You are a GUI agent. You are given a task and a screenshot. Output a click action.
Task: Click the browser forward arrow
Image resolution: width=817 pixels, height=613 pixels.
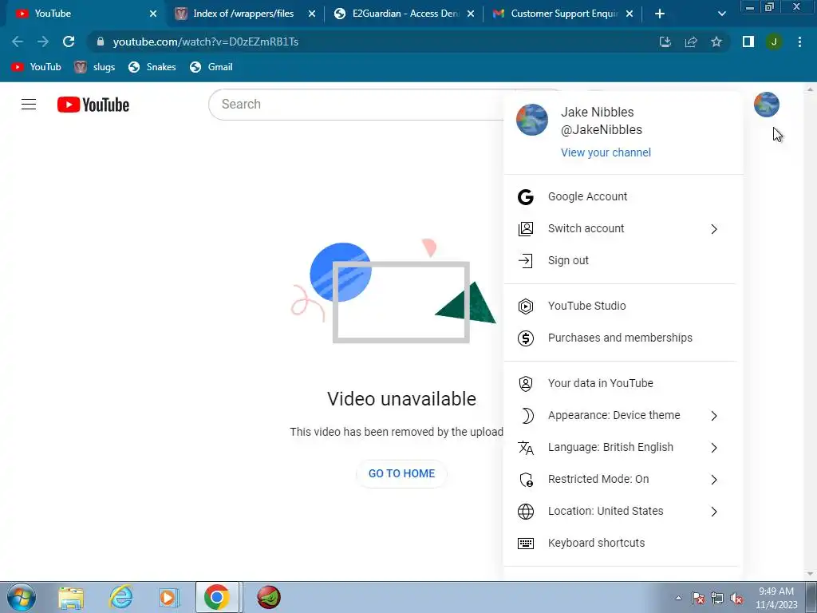43,42
